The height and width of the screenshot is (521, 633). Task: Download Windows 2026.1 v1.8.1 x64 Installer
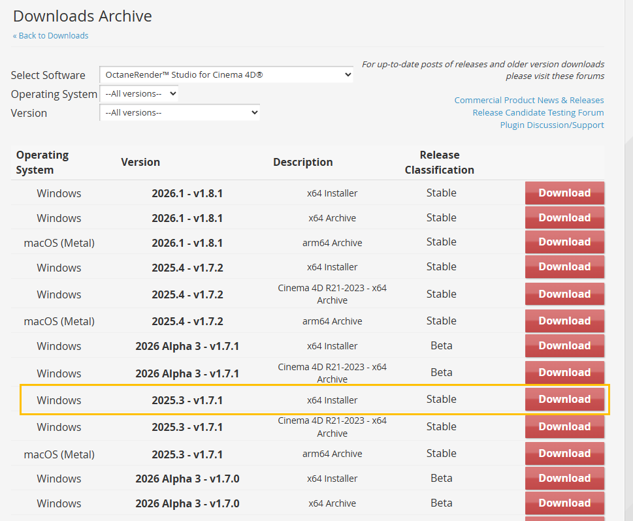click(x=564, y=193)
